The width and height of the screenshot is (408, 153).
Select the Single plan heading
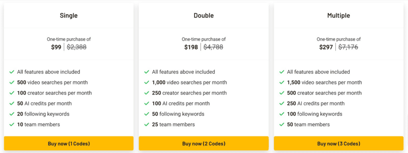click(69, 16)
